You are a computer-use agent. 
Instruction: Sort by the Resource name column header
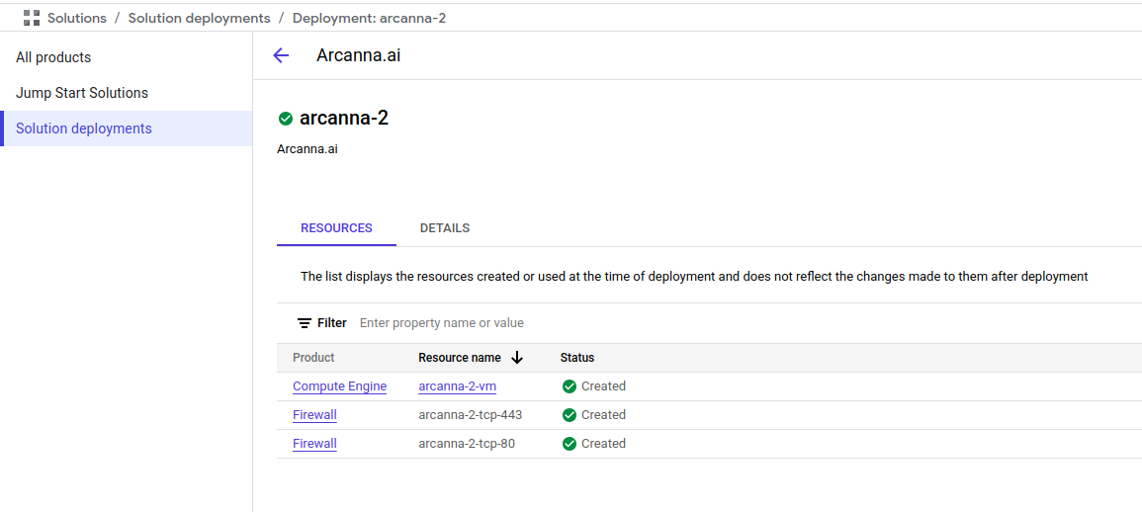460,358
